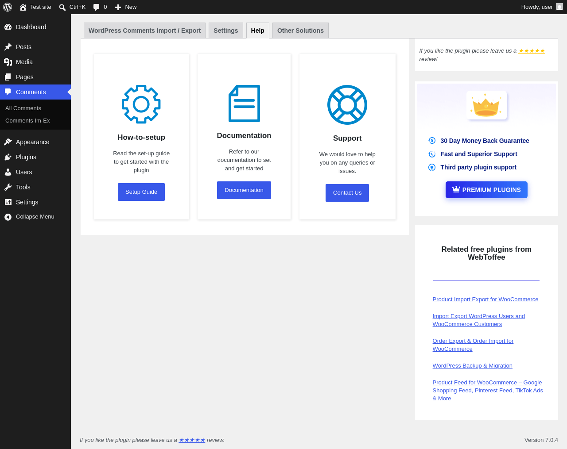Open WordPress Backup & Migration link

coord(473,366)
